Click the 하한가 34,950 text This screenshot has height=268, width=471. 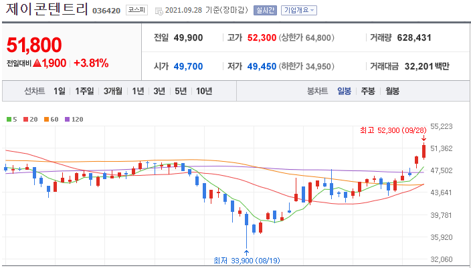coord(306,66)
